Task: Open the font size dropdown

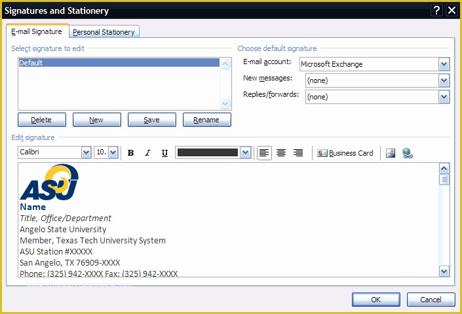Action: pos(113,152)
